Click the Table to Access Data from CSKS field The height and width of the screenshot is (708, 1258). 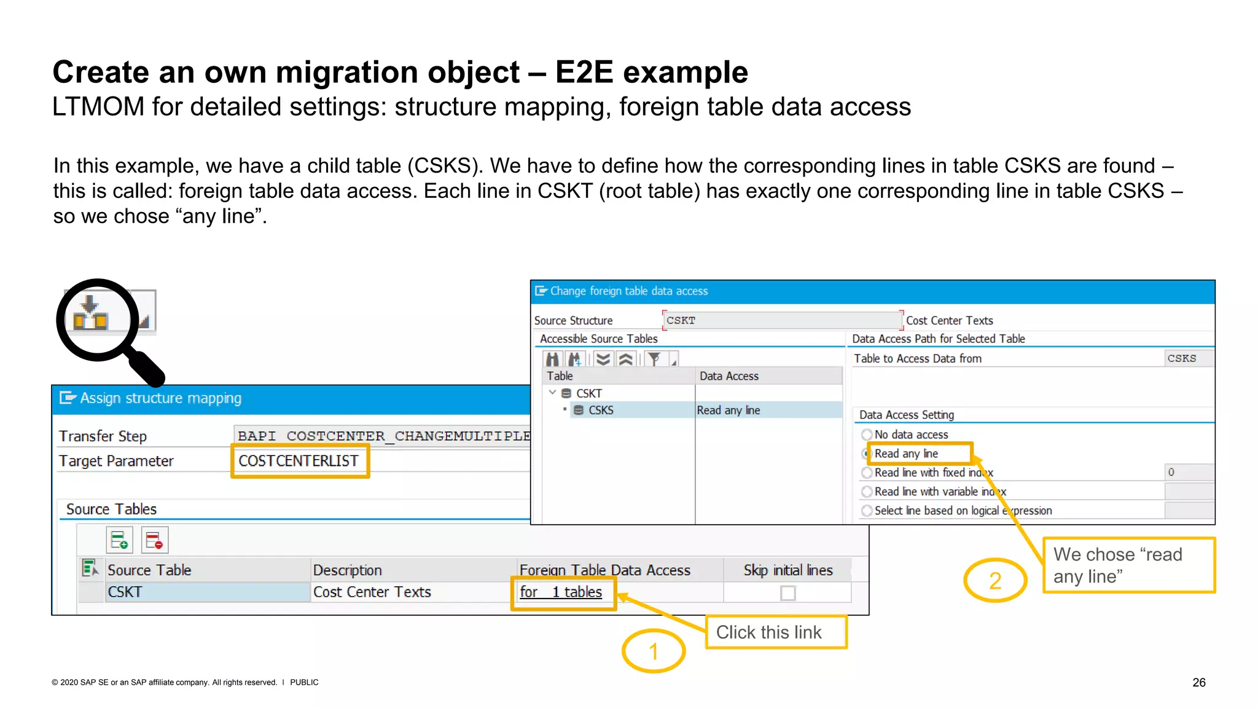pos(1189,358)
